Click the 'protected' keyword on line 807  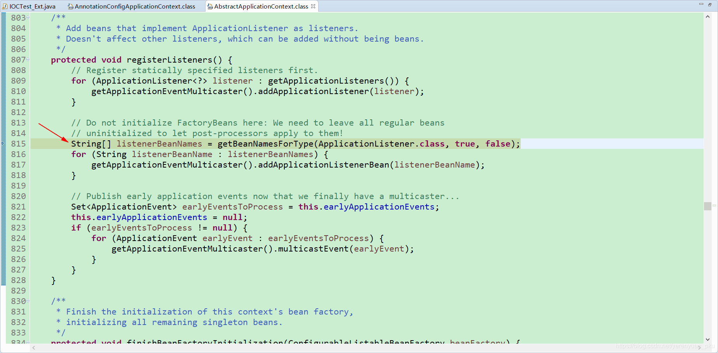73,60
